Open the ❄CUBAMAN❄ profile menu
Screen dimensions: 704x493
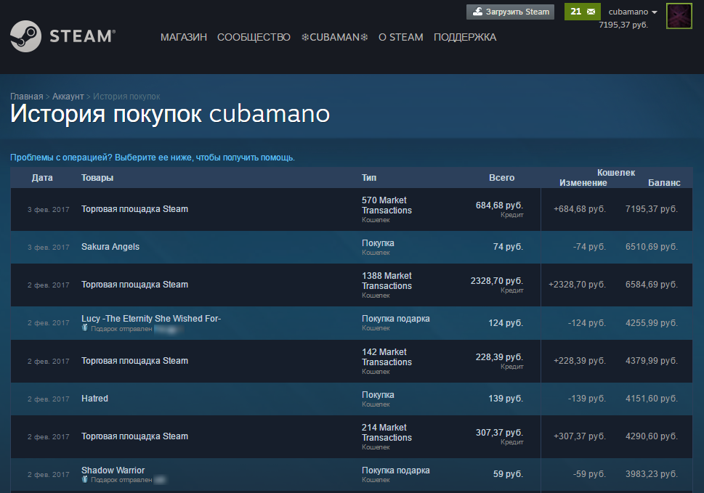pos(334,37)
